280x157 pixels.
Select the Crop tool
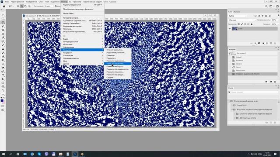coord(3,30)
